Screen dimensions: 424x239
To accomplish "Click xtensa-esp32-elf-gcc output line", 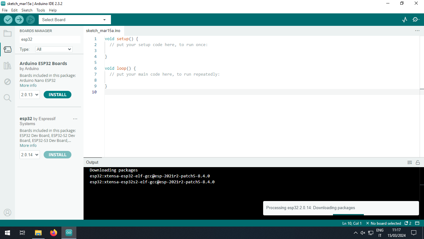I will [150, 176].
